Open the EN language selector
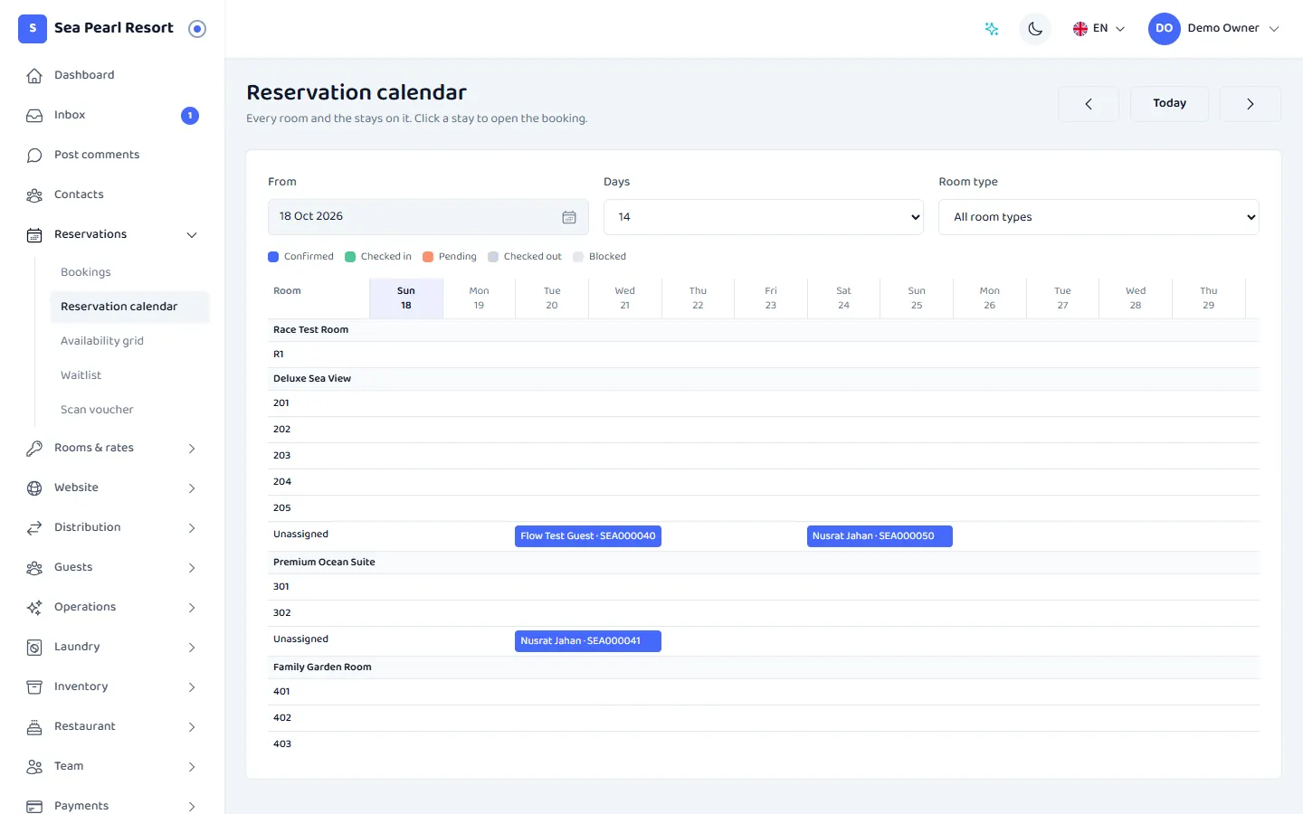 click(x=1099, y=29)
